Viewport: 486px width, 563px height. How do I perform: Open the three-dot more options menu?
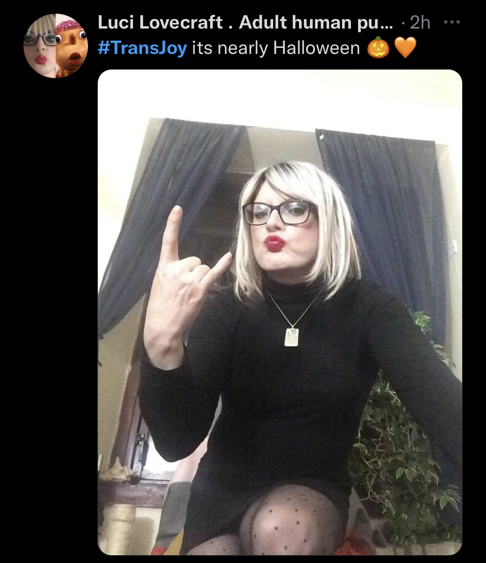[x=452, y=22]
